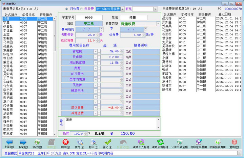Tick the checkbox in 退伙食费 row

pyautogui.click(x=99, y=108)
